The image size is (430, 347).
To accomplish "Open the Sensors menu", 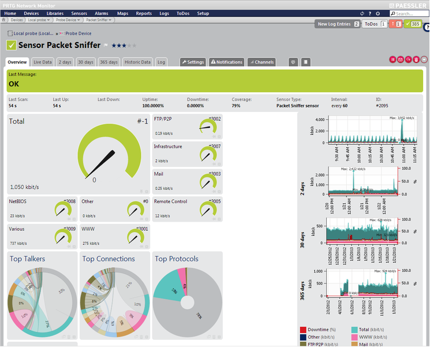I will (79, 13).
